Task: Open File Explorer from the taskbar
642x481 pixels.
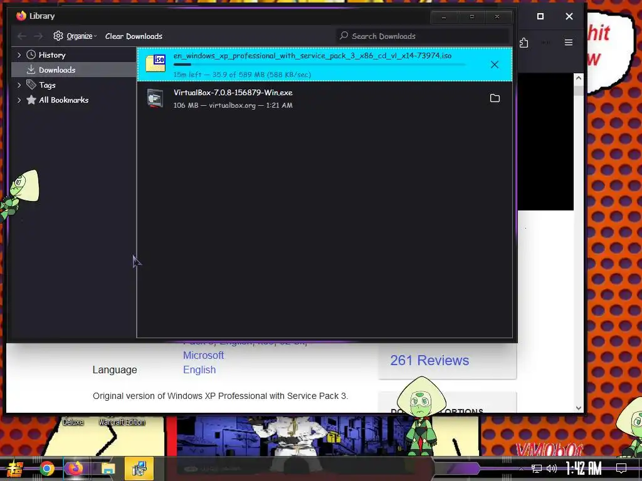Action: [x=108, y=468]
